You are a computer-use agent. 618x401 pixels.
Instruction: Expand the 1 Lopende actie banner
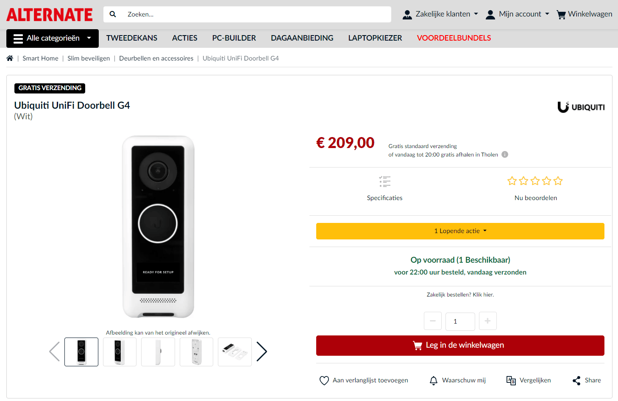coord(460,231)
